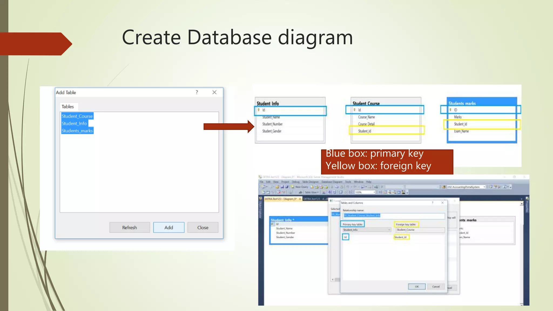Click the Student_Id foreign key column cell

[x=401, y=237]
